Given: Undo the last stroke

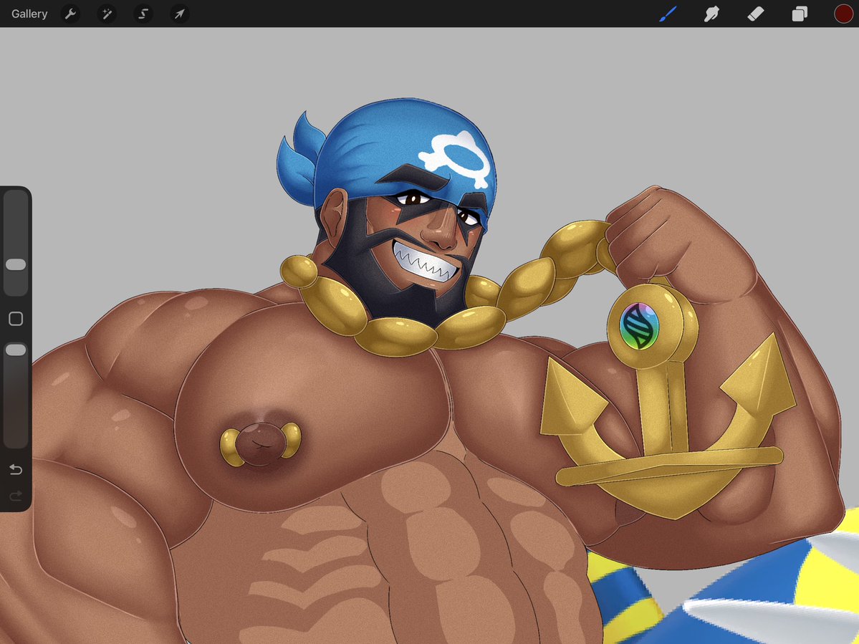Looking at the screenshot, I should click(16, 469).
